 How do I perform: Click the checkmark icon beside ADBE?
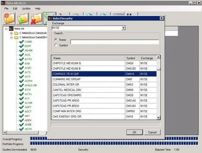coord(21,125)
